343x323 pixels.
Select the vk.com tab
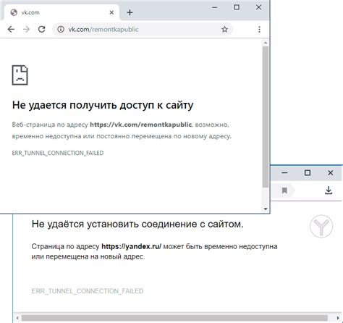(62, 12)
